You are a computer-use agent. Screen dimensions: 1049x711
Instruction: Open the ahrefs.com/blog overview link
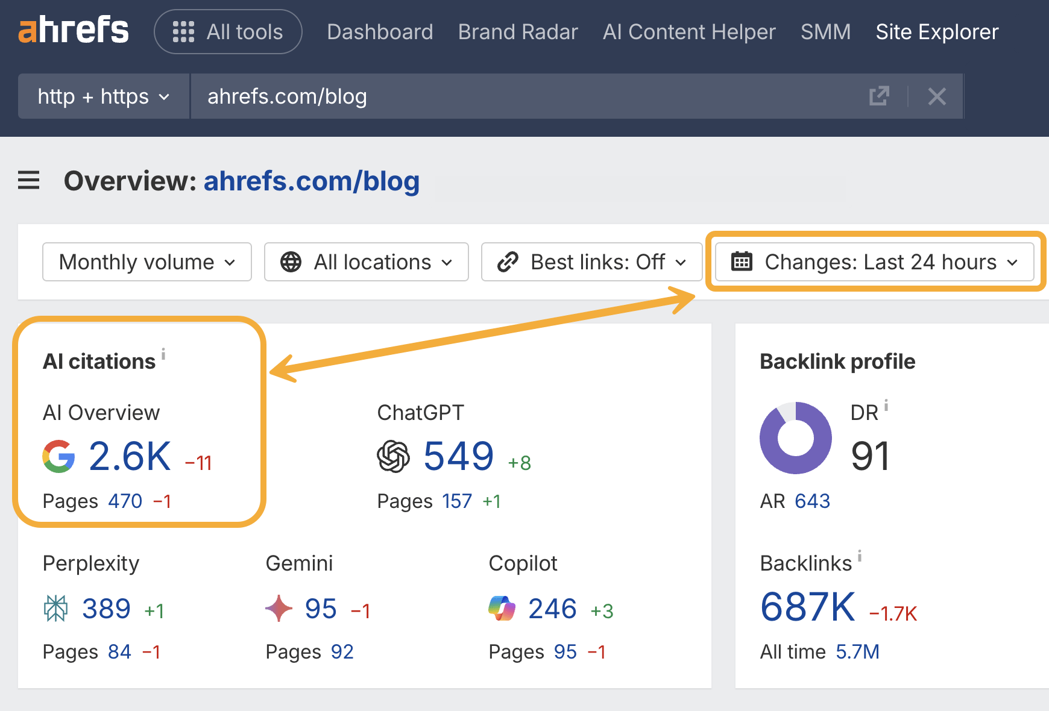point(311,180)
